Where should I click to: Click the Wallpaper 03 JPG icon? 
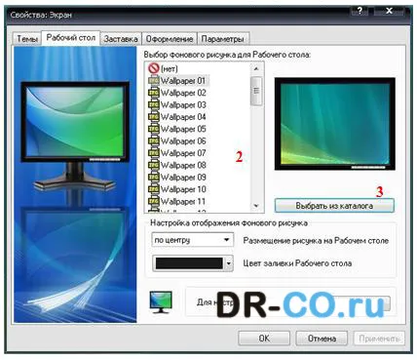[x=153, y=104]
